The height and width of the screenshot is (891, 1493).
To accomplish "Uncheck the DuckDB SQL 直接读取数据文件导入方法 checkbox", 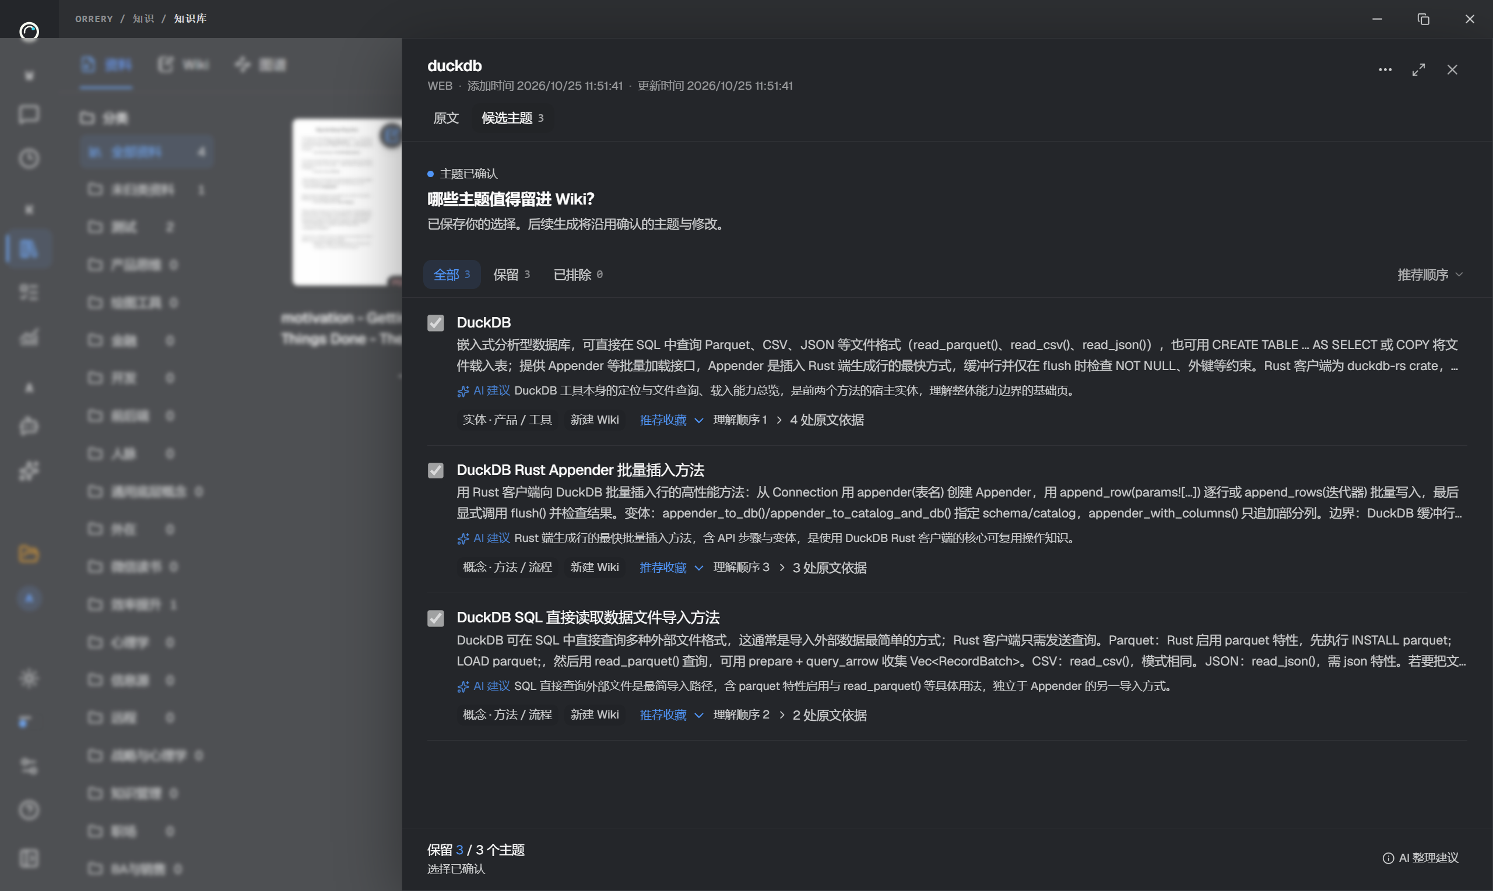I will [x=435, y=618].
